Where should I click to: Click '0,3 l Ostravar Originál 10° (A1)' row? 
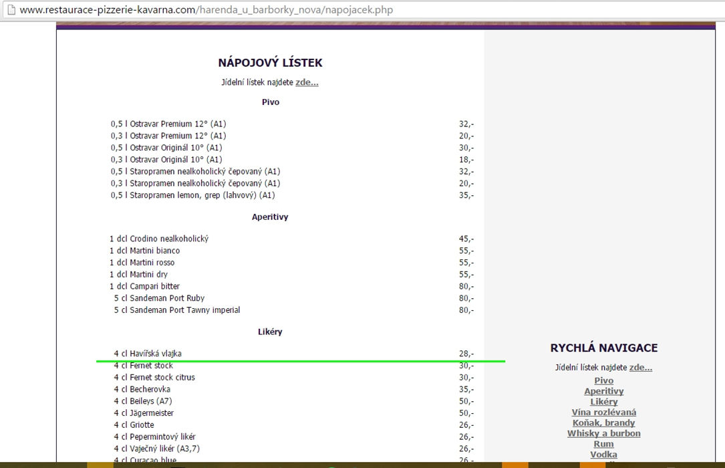[x=292, y=160]
